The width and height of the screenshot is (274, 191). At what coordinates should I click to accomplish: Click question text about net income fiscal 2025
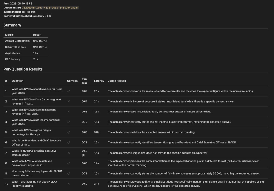pos(36,122)
